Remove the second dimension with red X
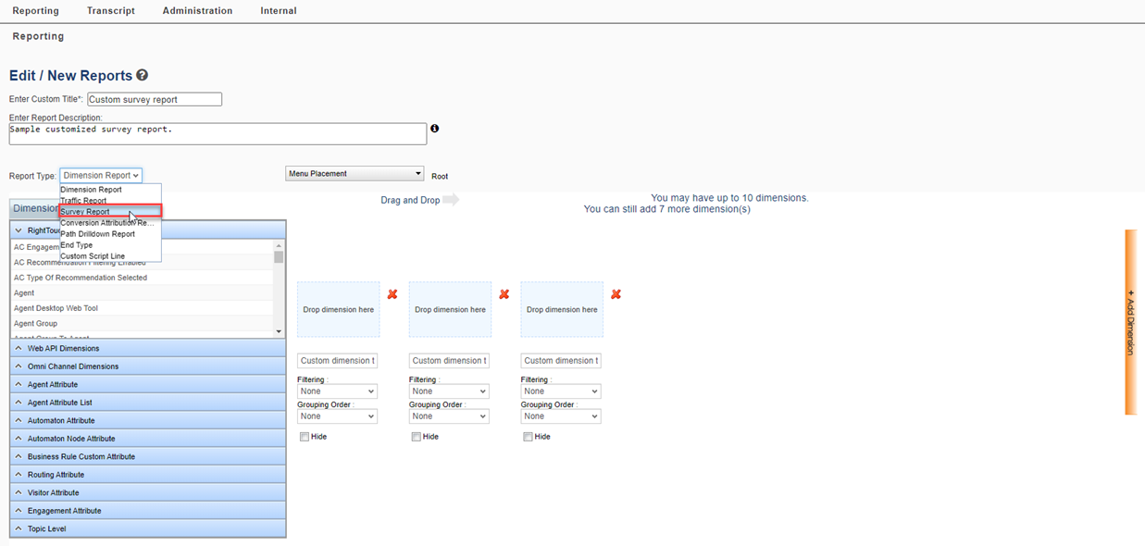Screen dimensions: 1145x546 (504, 294)
